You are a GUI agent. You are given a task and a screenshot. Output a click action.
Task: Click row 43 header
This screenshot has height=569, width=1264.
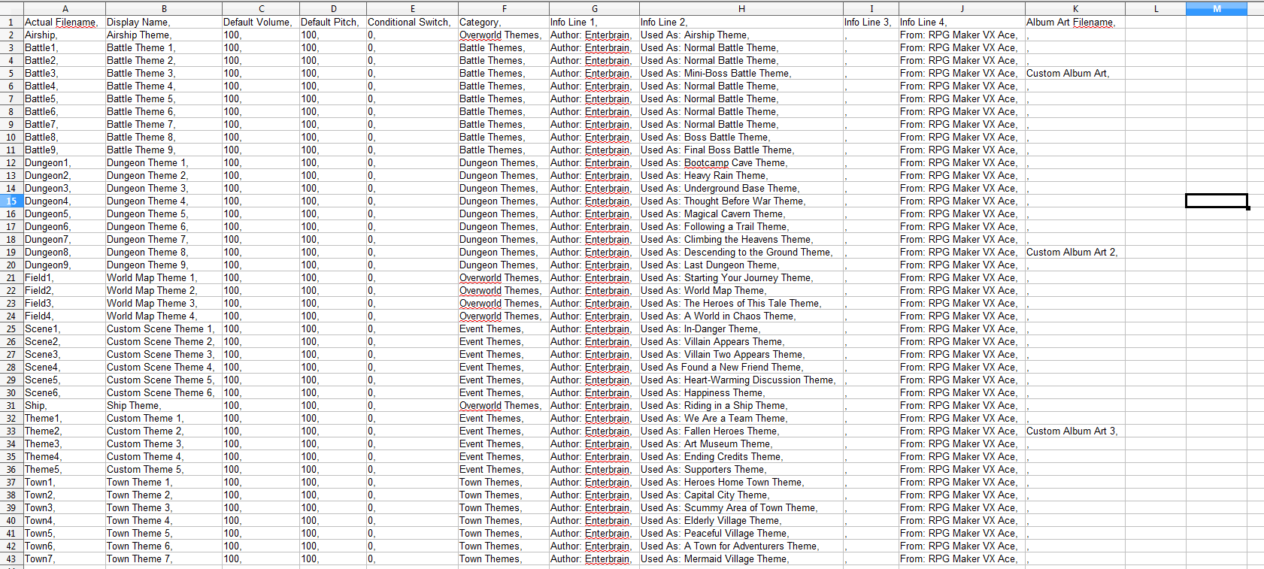click(x=11, y=558)
